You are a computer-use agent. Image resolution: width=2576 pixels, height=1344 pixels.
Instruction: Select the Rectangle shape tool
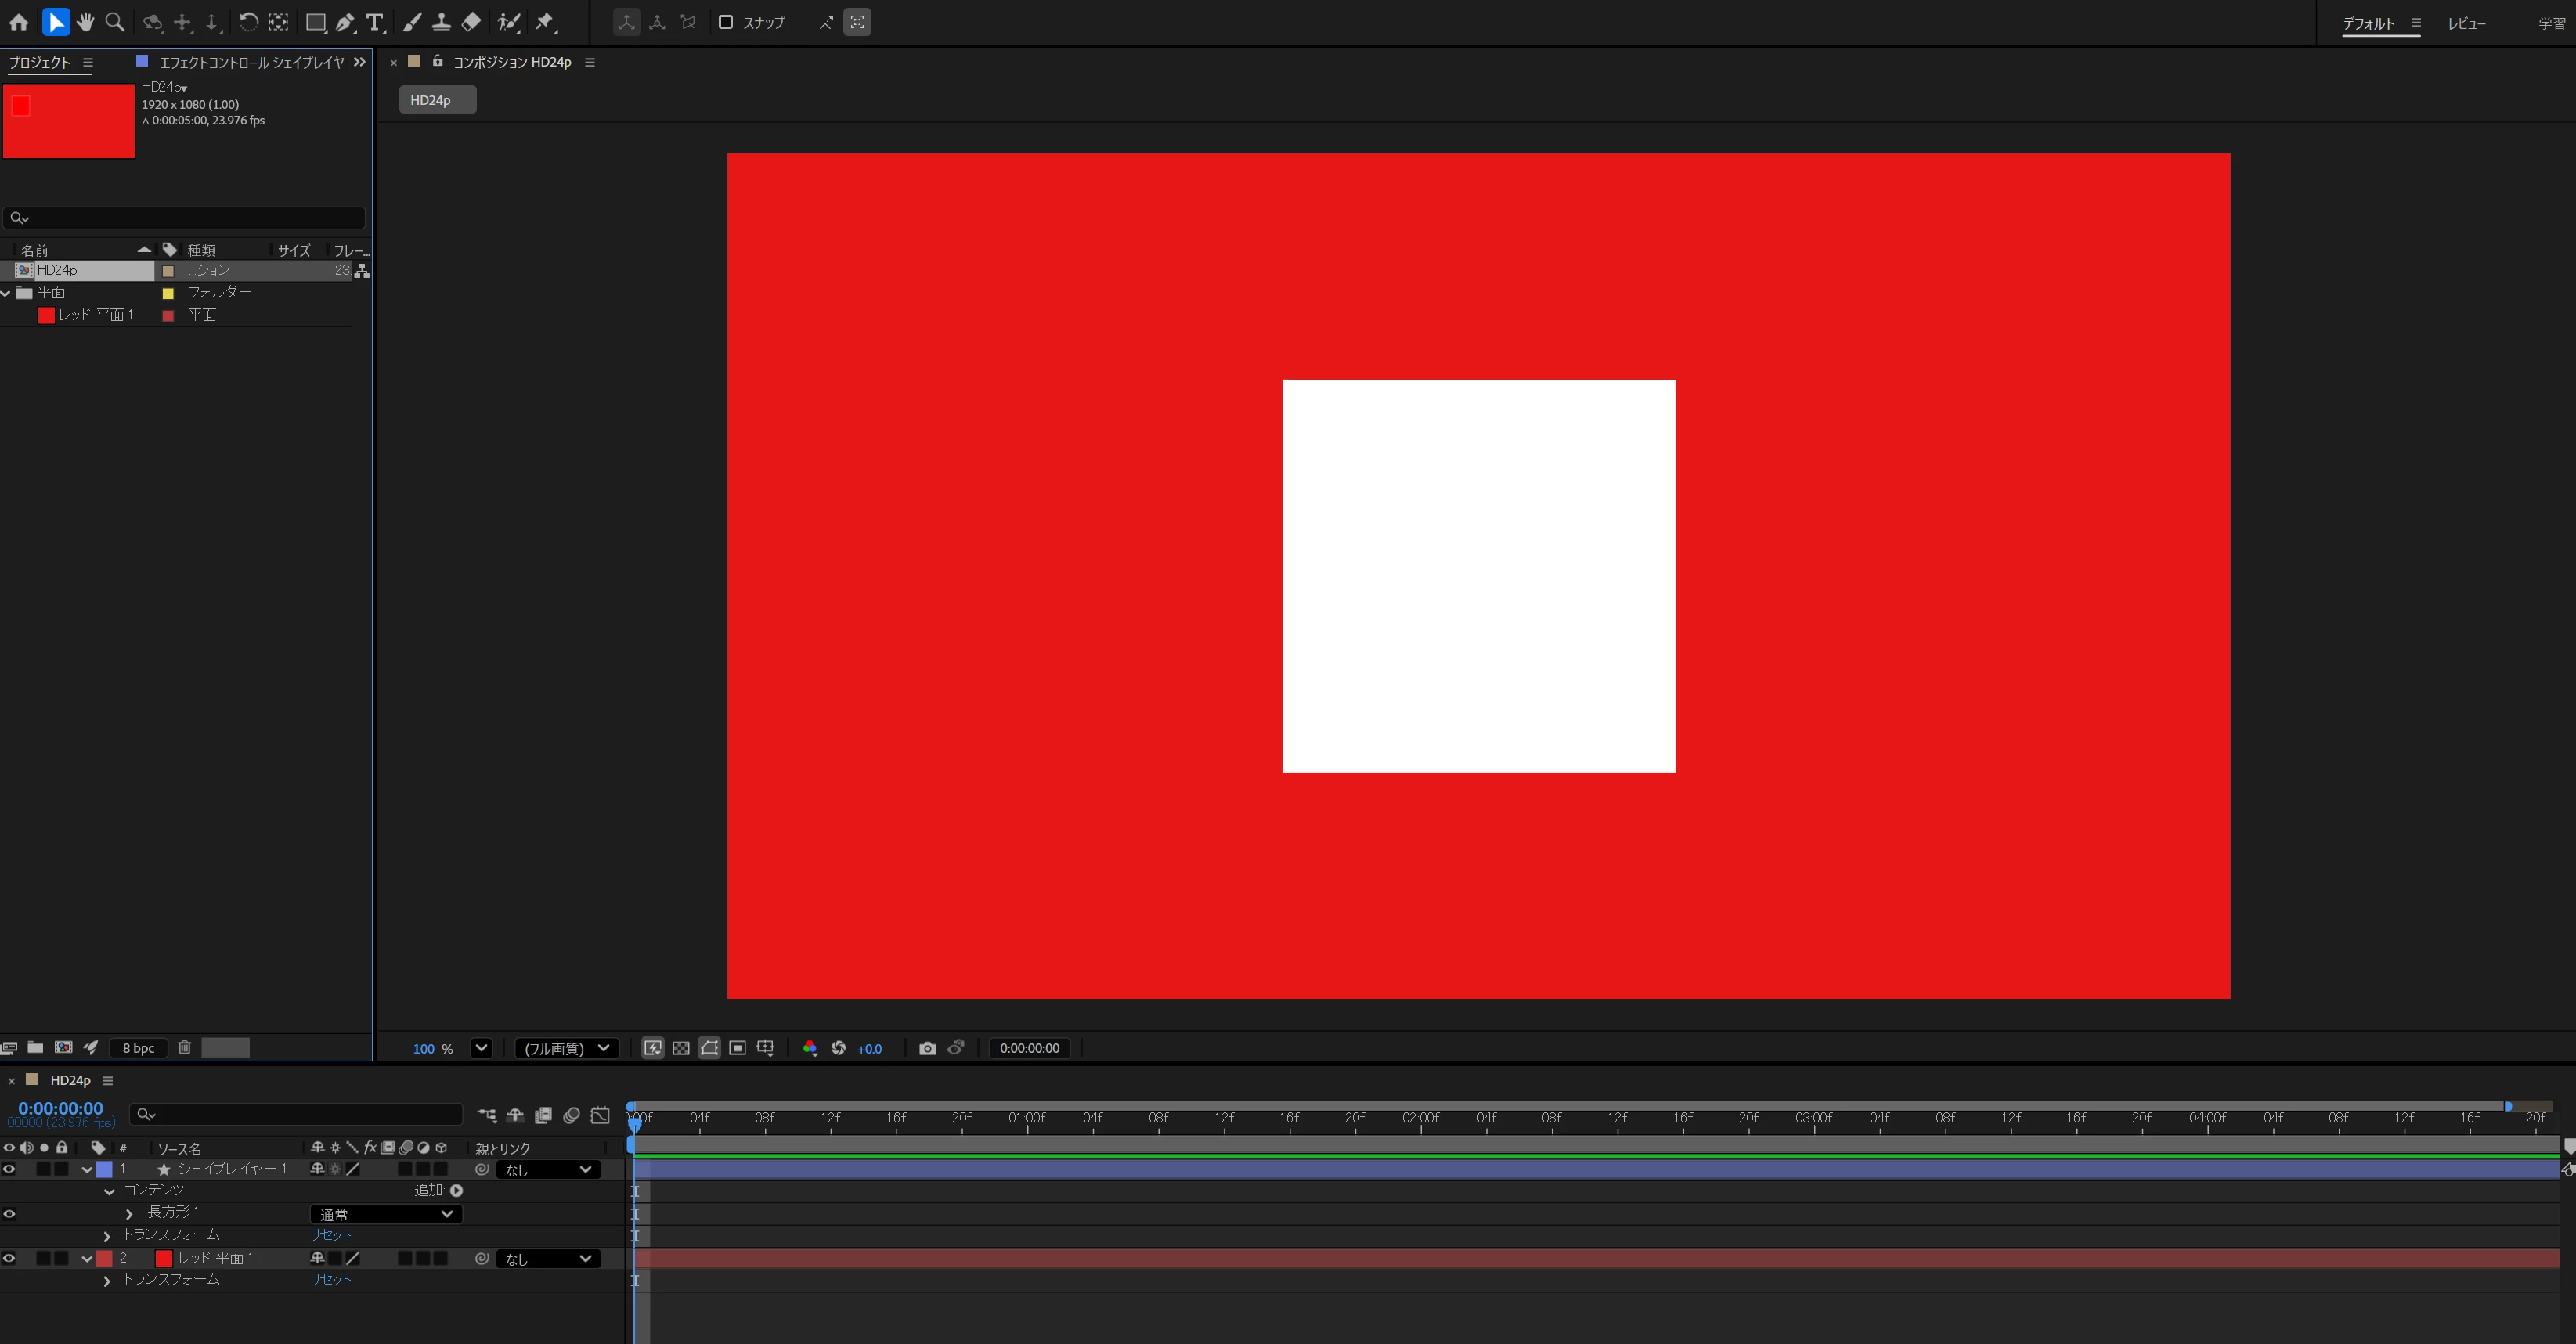click(316, 22)
